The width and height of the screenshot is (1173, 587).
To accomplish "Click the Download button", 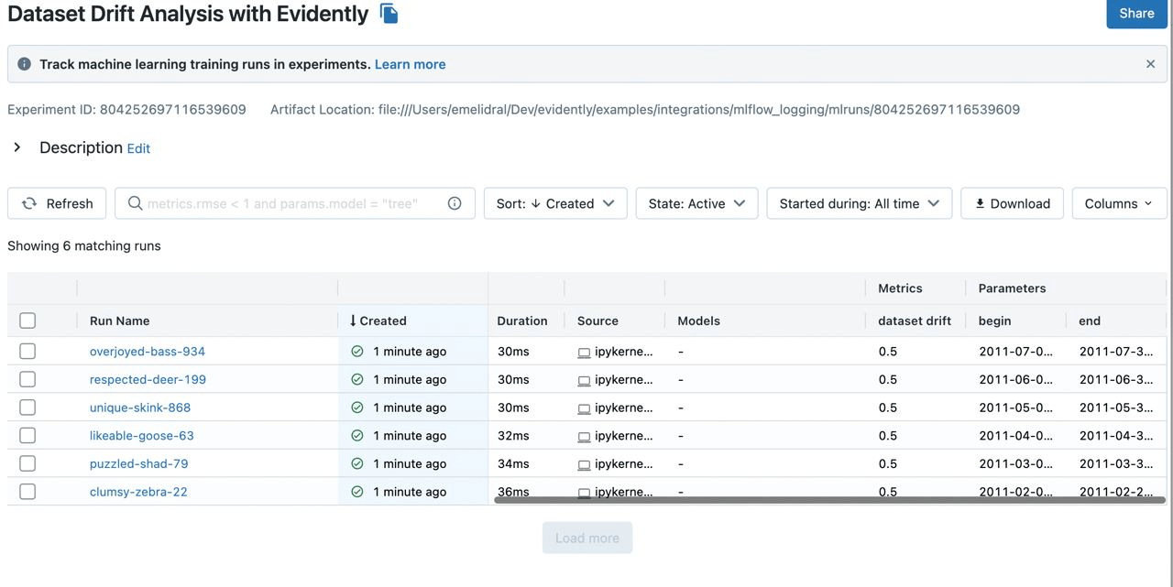I will point(1012,203).
